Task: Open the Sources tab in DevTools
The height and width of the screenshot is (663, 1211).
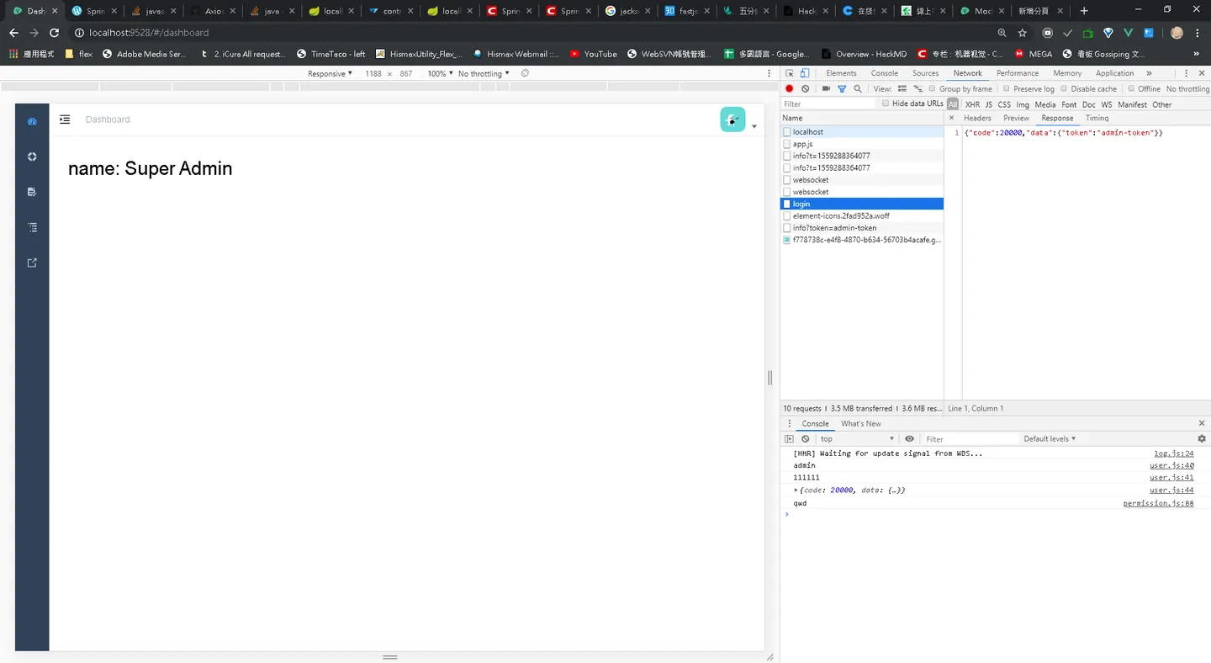Action: point(925,73)
